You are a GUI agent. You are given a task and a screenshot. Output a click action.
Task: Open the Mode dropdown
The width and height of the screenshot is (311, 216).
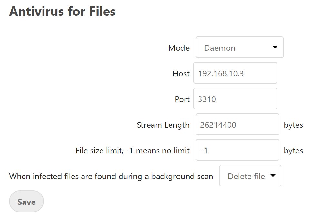coord(239,48)
